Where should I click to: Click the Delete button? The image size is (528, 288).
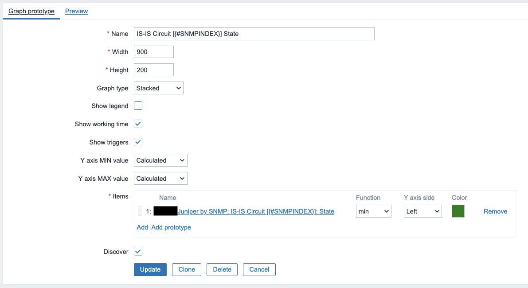click(222, 269)
